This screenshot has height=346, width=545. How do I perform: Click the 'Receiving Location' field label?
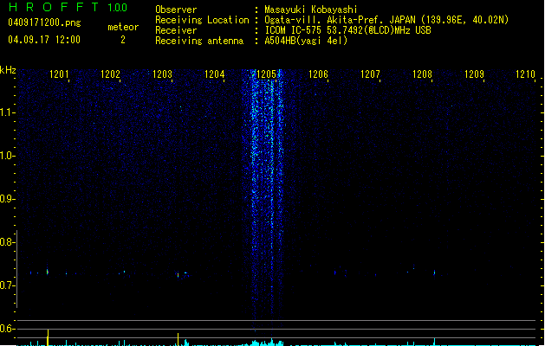coord(202,20)
